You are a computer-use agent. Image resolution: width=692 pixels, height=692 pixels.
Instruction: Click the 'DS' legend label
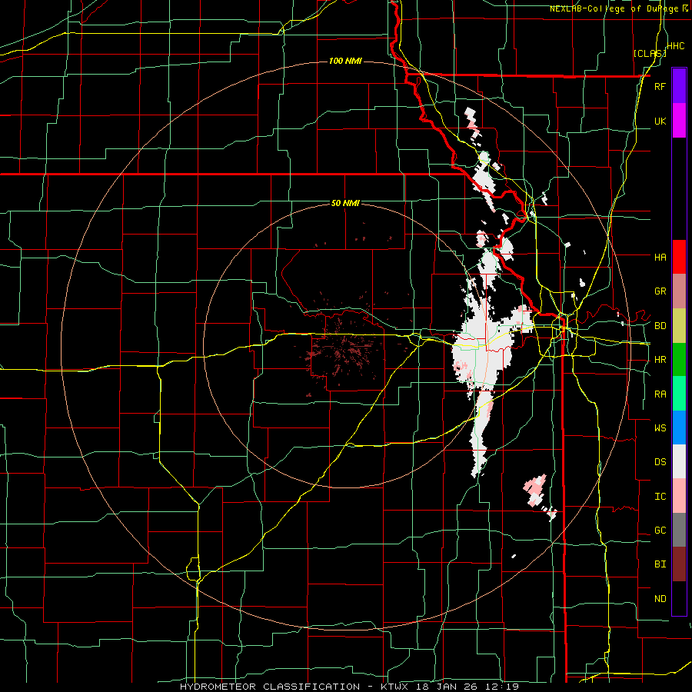tap(660, 462)
